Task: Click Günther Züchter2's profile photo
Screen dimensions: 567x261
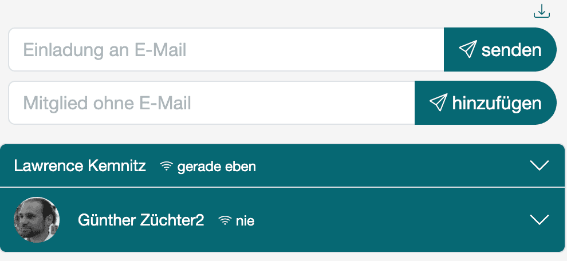Action: click(x=37, y=220)
